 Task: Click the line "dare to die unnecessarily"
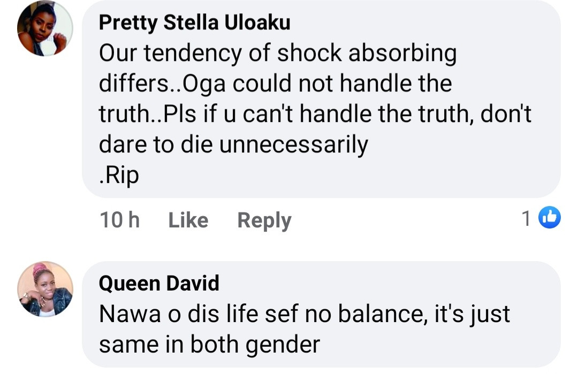(x=233, y=144)
